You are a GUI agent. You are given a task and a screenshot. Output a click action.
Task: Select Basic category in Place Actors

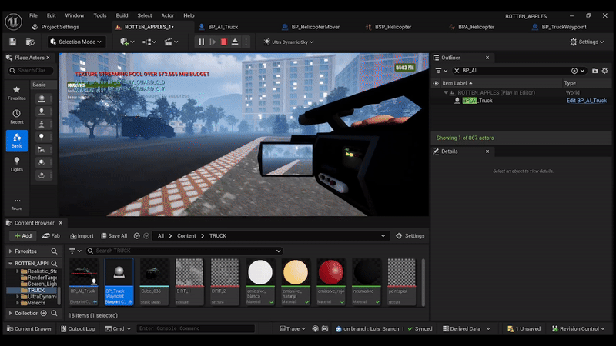(x=16, y=141)
